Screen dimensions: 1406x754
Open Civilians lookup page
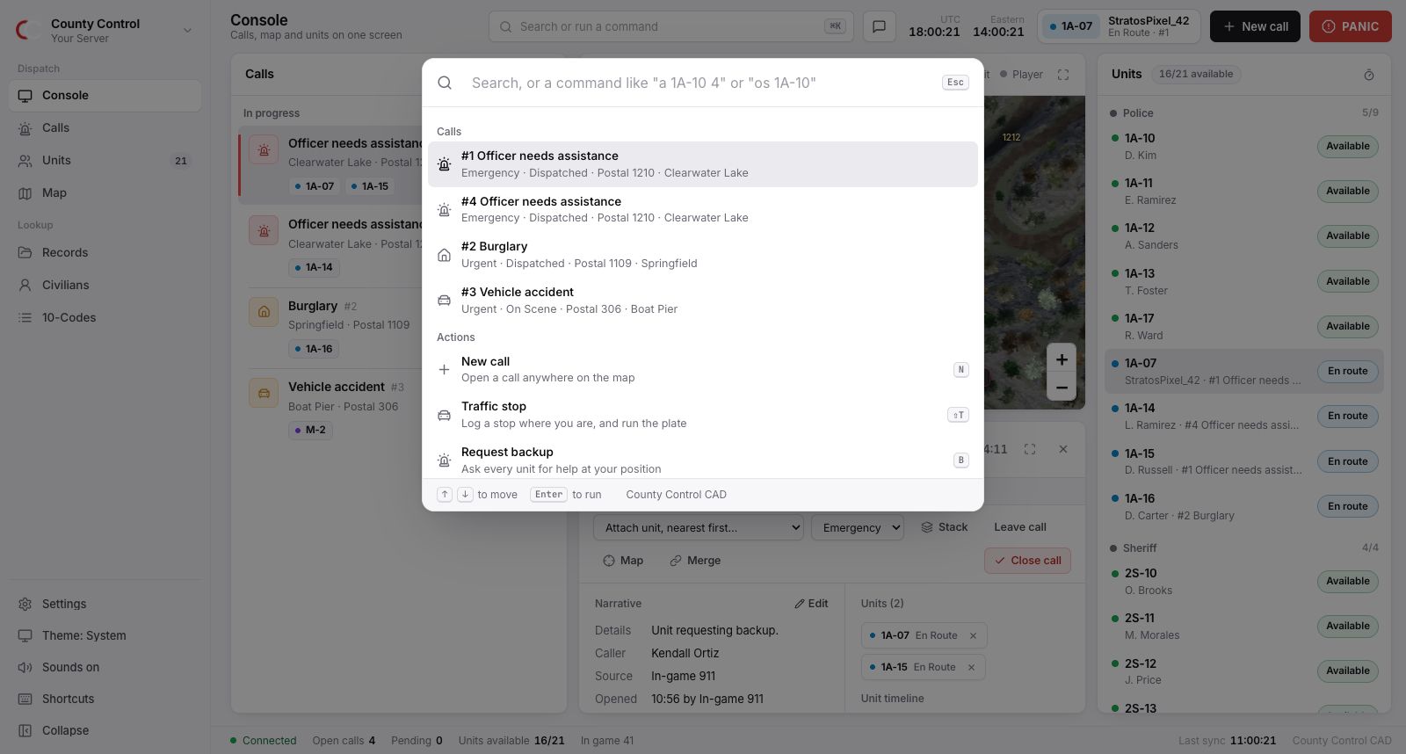tap(105, 285)
